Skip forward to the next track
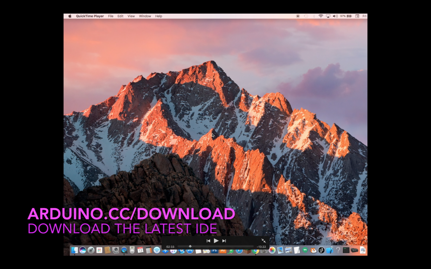431x269 pixels. coord(224,241)
